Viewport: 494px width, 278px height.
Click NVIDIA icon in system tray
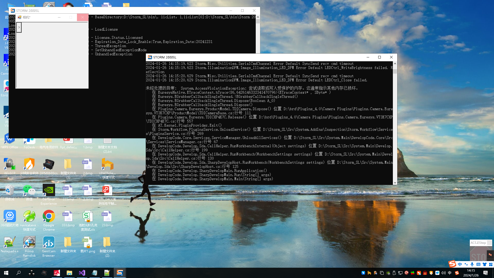(388, 273)
